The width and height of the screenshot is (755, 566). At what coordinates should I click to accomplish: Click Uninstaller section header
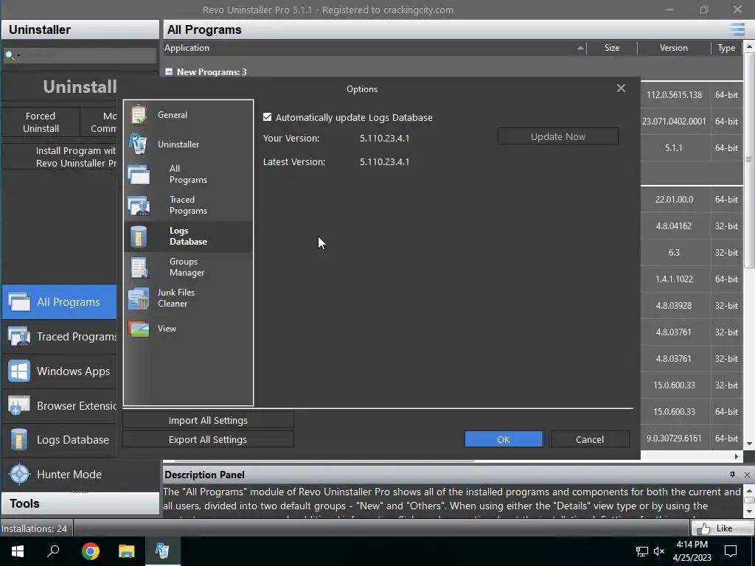point(80,29)
